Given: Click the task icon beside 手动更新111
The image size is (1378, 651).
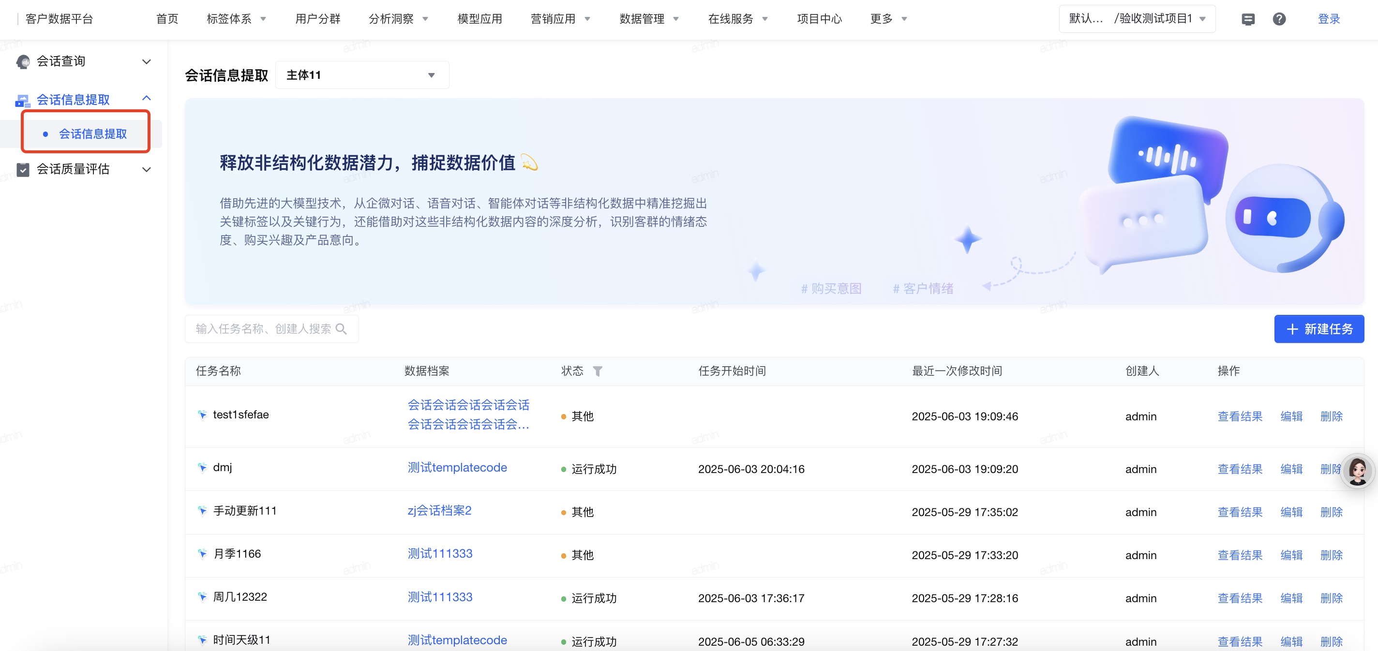Looking at the screenshot, I should tap(202, 511).
